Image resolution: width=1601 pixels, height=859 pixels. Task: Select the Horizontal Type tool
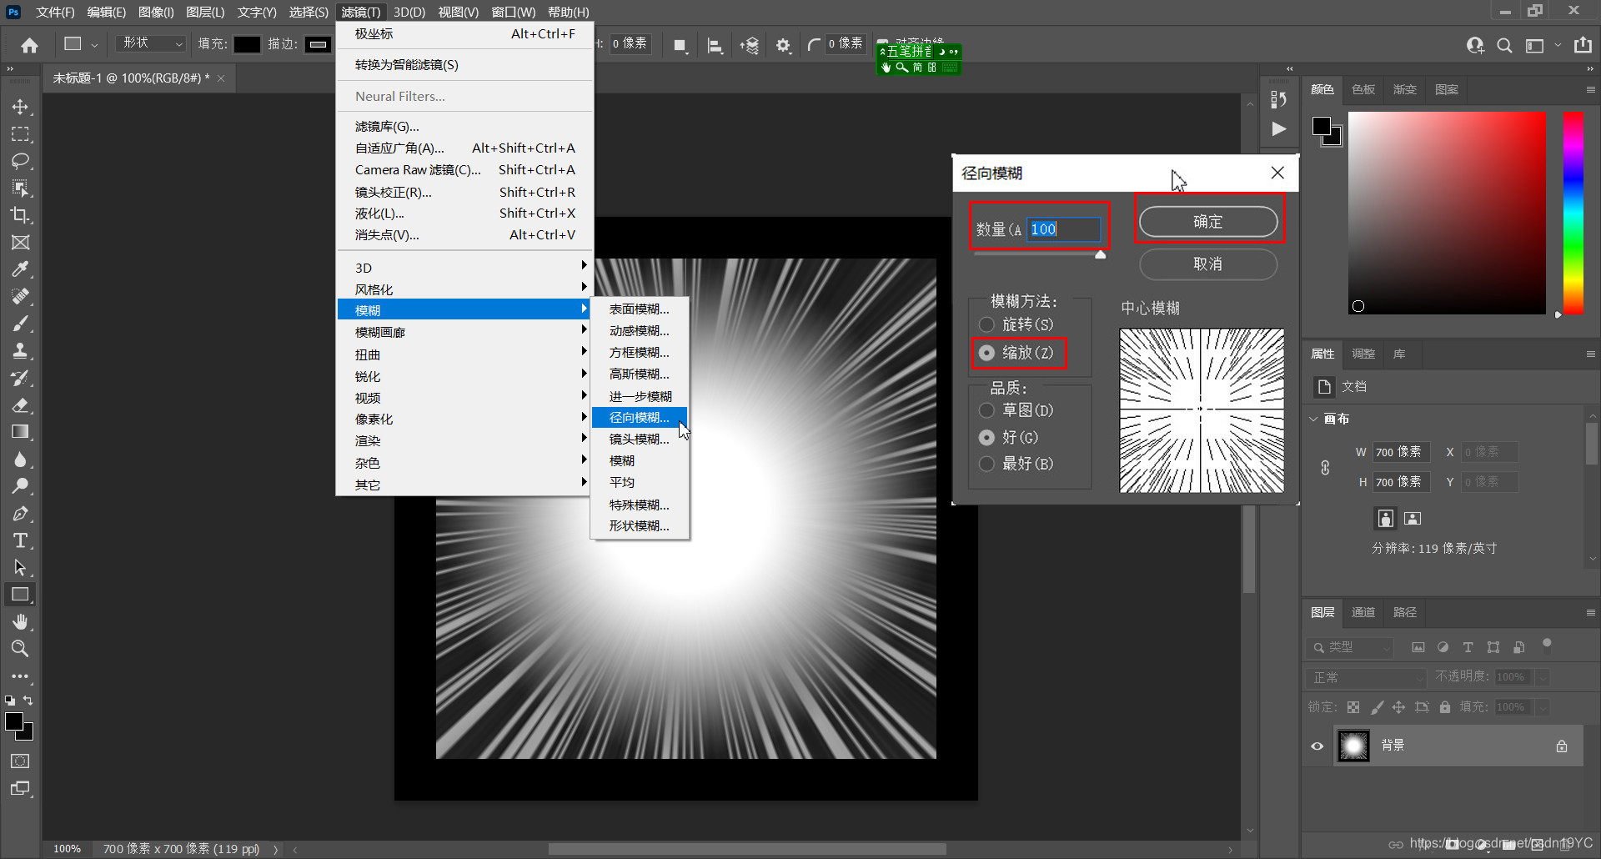pyautogui.click(x=20, y=540)
